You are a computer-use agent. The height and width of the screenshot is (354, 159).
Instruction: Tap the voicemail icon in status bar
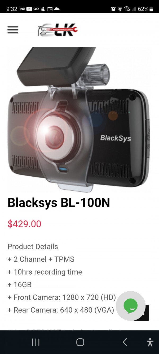coord(36,9)
